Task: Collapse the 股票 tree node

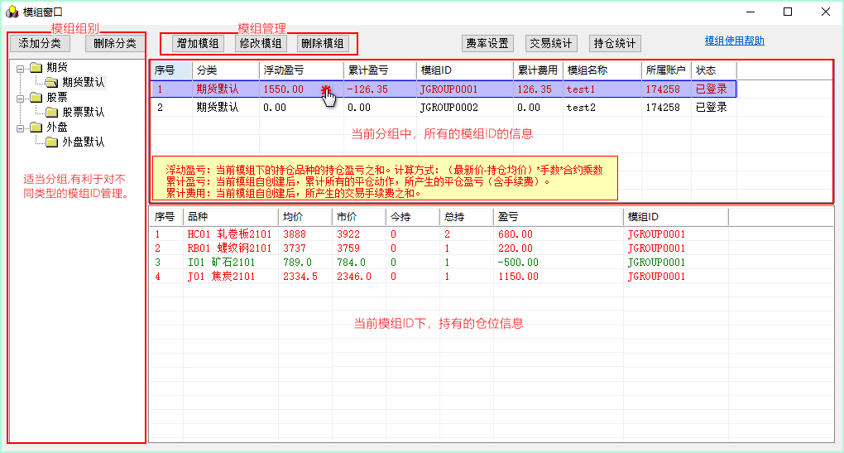Action: [x=20, y=99]
